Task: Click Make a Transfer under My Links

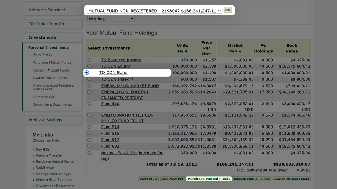Action: [x=49, y=156]
